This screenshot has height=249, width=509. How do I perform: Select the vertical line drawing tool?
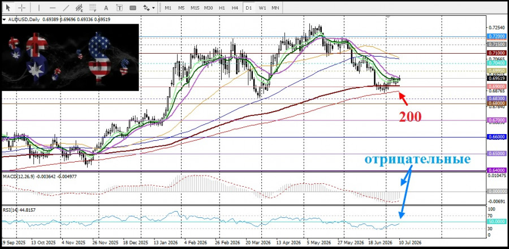pyautogui.click(x=38, y=7)
